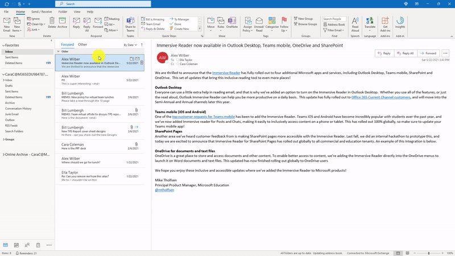Start Read Aloud speech
The image size is (455, 256).
click(355, 24)
